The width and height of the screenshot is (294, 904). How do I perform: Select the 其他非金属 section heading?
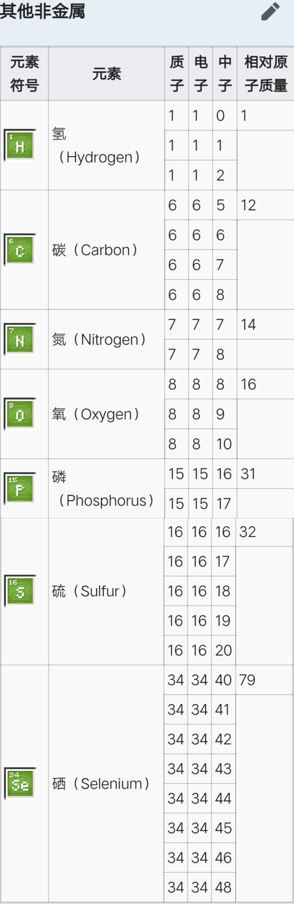pyautogui.click(x=42, y=11)
